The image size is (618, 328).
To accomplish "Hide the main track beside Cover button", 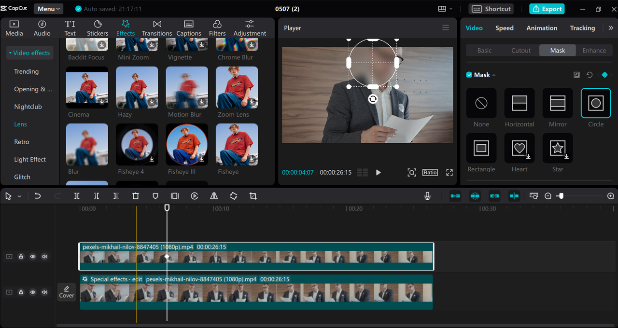I will pyautogui.click(x=33, y=292).
